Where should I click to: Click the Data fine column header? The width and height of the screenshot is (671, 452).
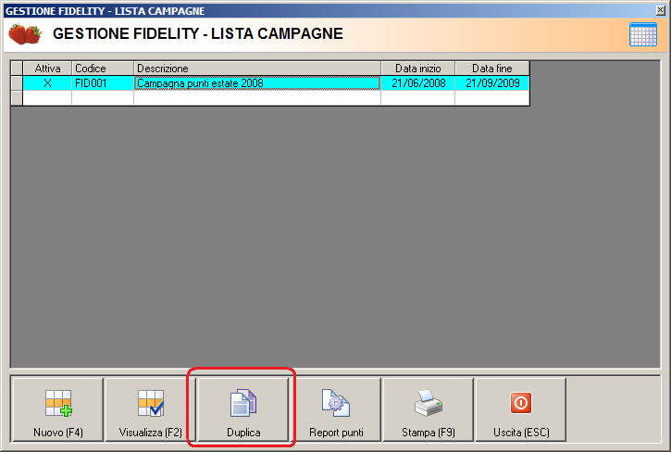[x=492, y=69]
